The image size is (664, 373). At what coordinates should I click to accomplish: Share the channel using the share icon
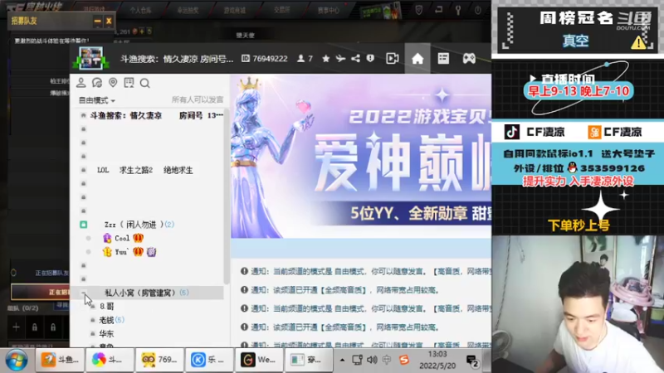[355, 58]
